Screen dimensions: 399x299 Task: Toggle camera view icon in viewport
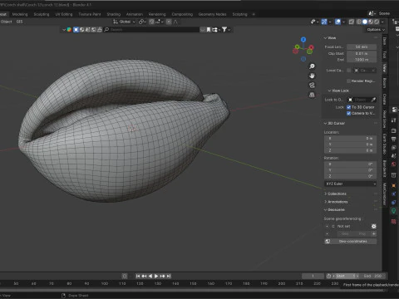pyautogui.click(x=312, y=85)
